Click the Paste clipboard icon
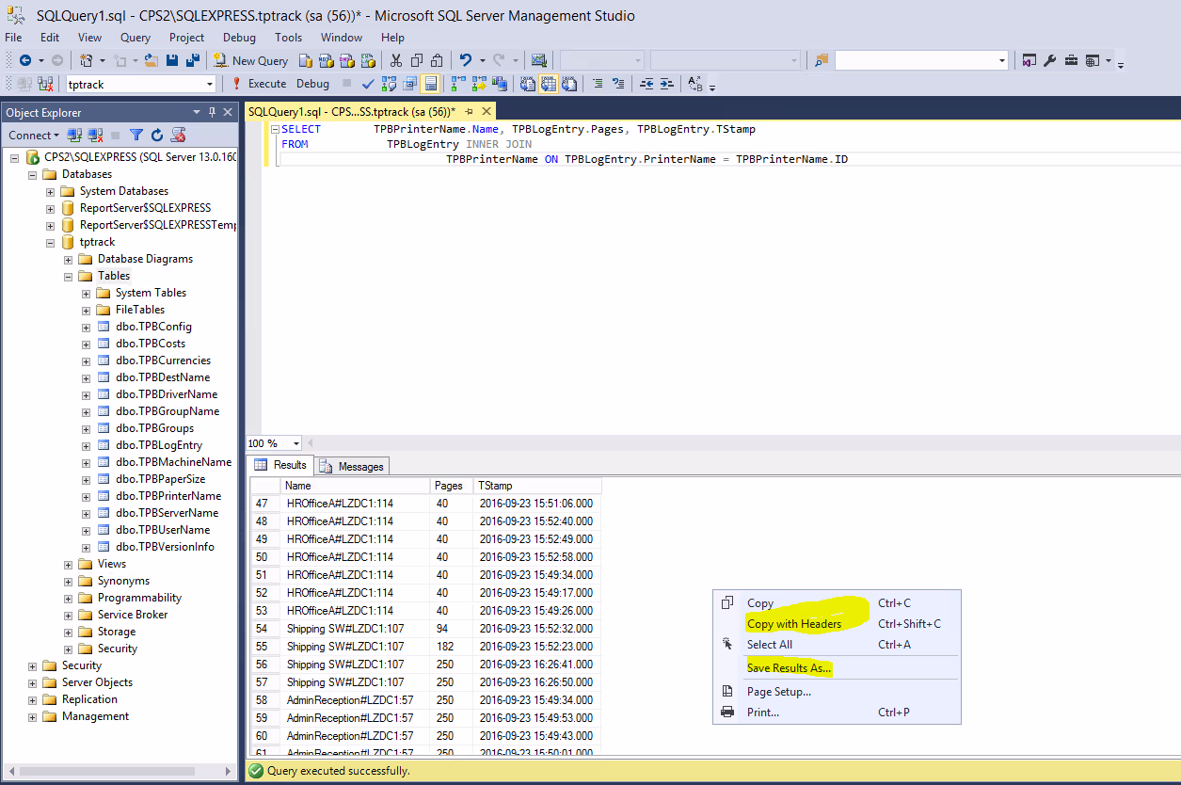This screenshot has width=1181, height=785. coord(437,60)
